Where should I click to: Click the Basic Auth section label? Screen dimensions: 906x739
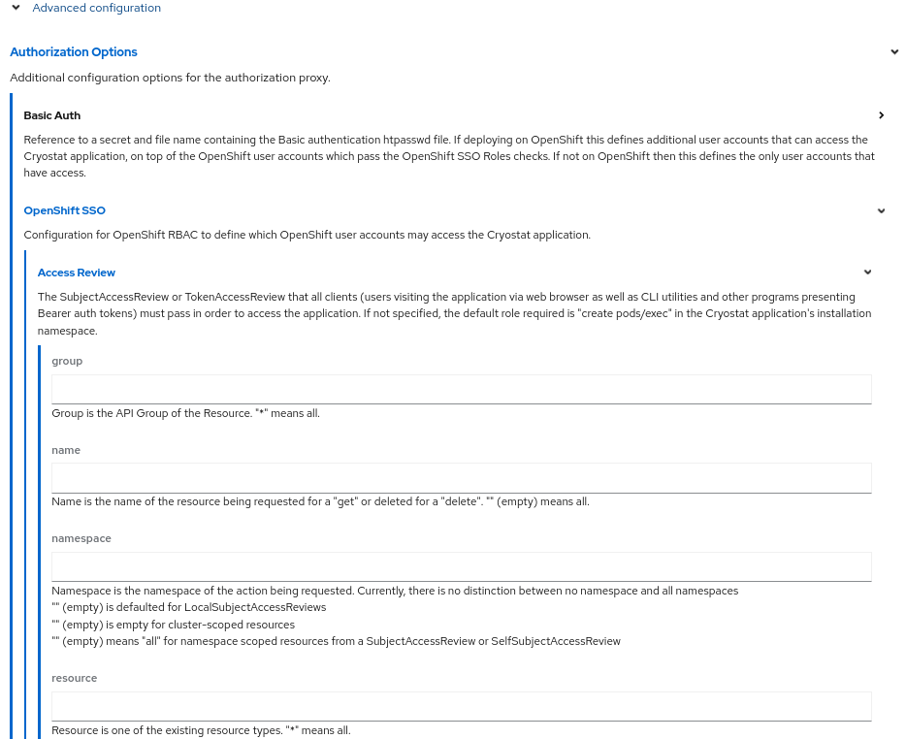pyautogui.click(x=51, y=114)
